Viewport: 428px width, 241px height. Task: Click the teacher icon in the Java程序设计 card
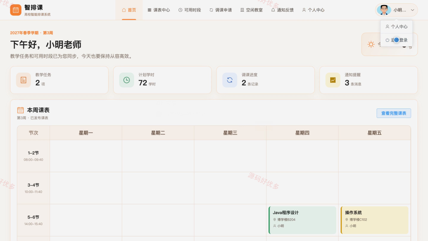pos(275,226)
